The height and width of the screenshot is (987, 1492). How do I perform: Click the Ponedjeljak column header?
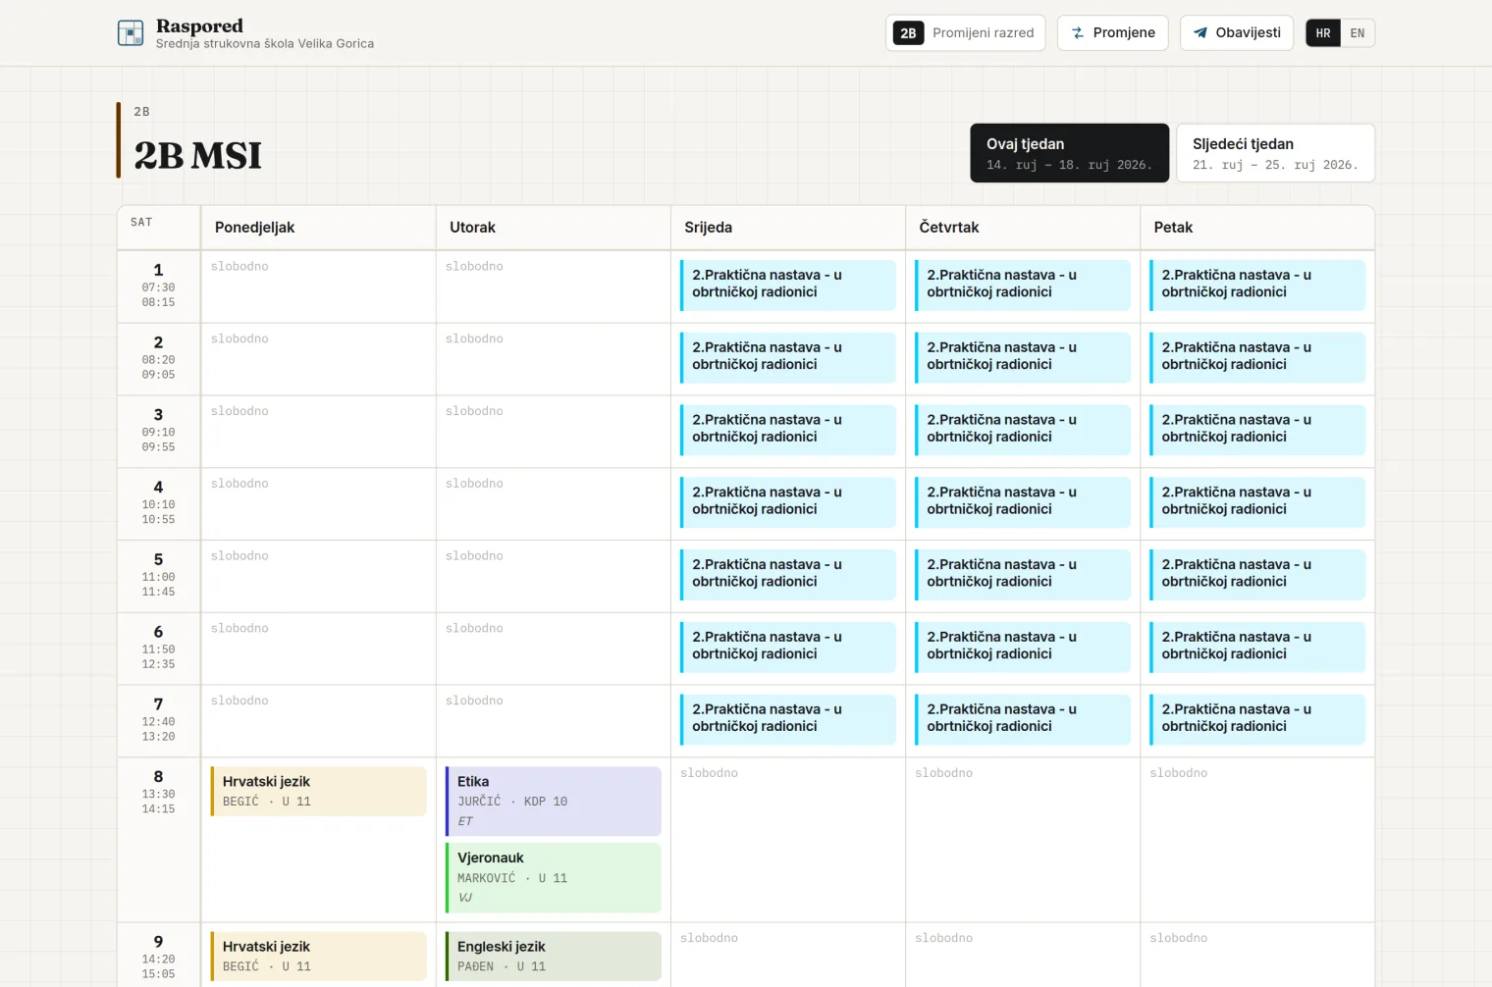pos(318,228)
